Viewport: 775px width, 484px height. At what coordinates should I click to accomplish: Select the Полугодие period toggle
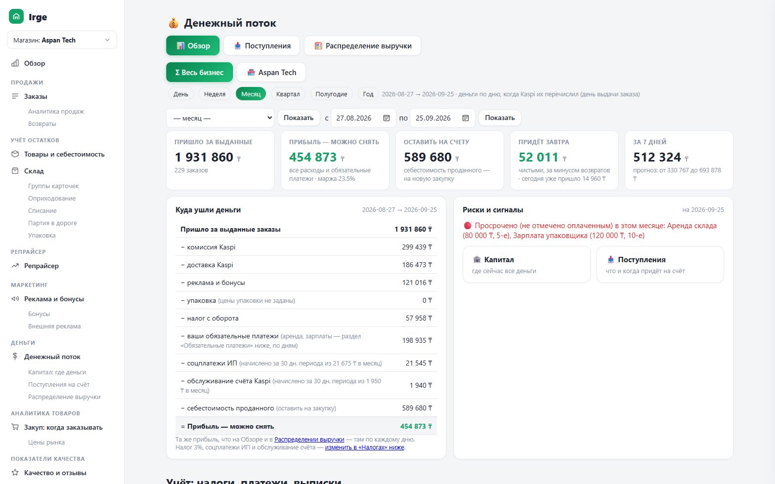point(331,94)
